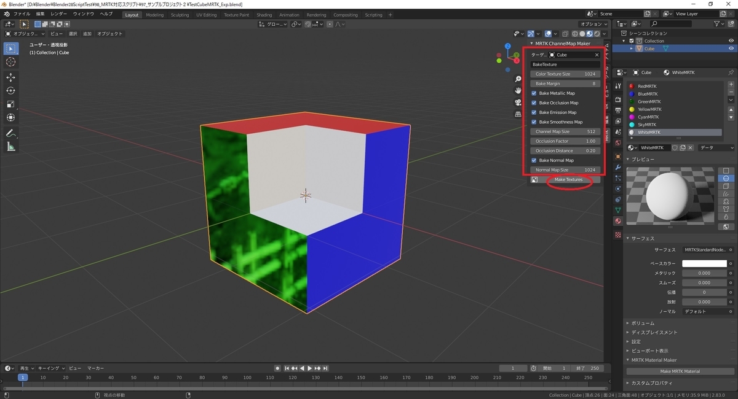The width and height of the screenshot is (738, 399).
Task: Select the Select Box tool in toolbar
Action: click(10, 48)
